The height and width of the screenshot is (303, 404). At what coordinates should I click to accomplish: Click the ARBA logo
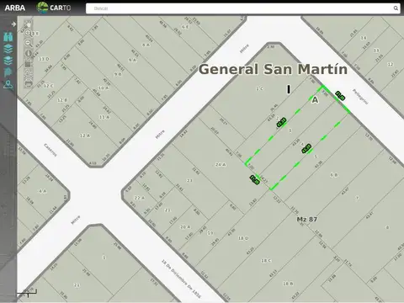tap(15, 8)
